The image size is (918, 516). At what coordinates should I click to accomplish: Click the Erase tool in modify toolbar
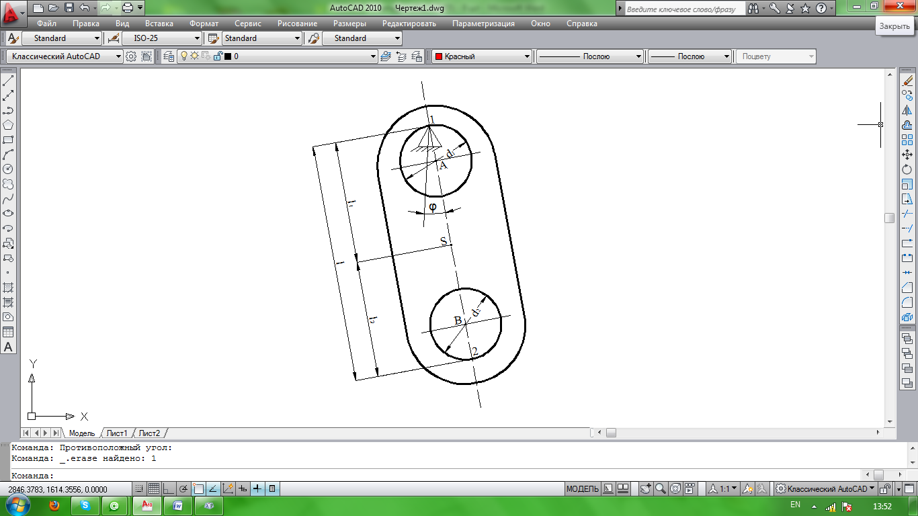[x=907, y=81]
